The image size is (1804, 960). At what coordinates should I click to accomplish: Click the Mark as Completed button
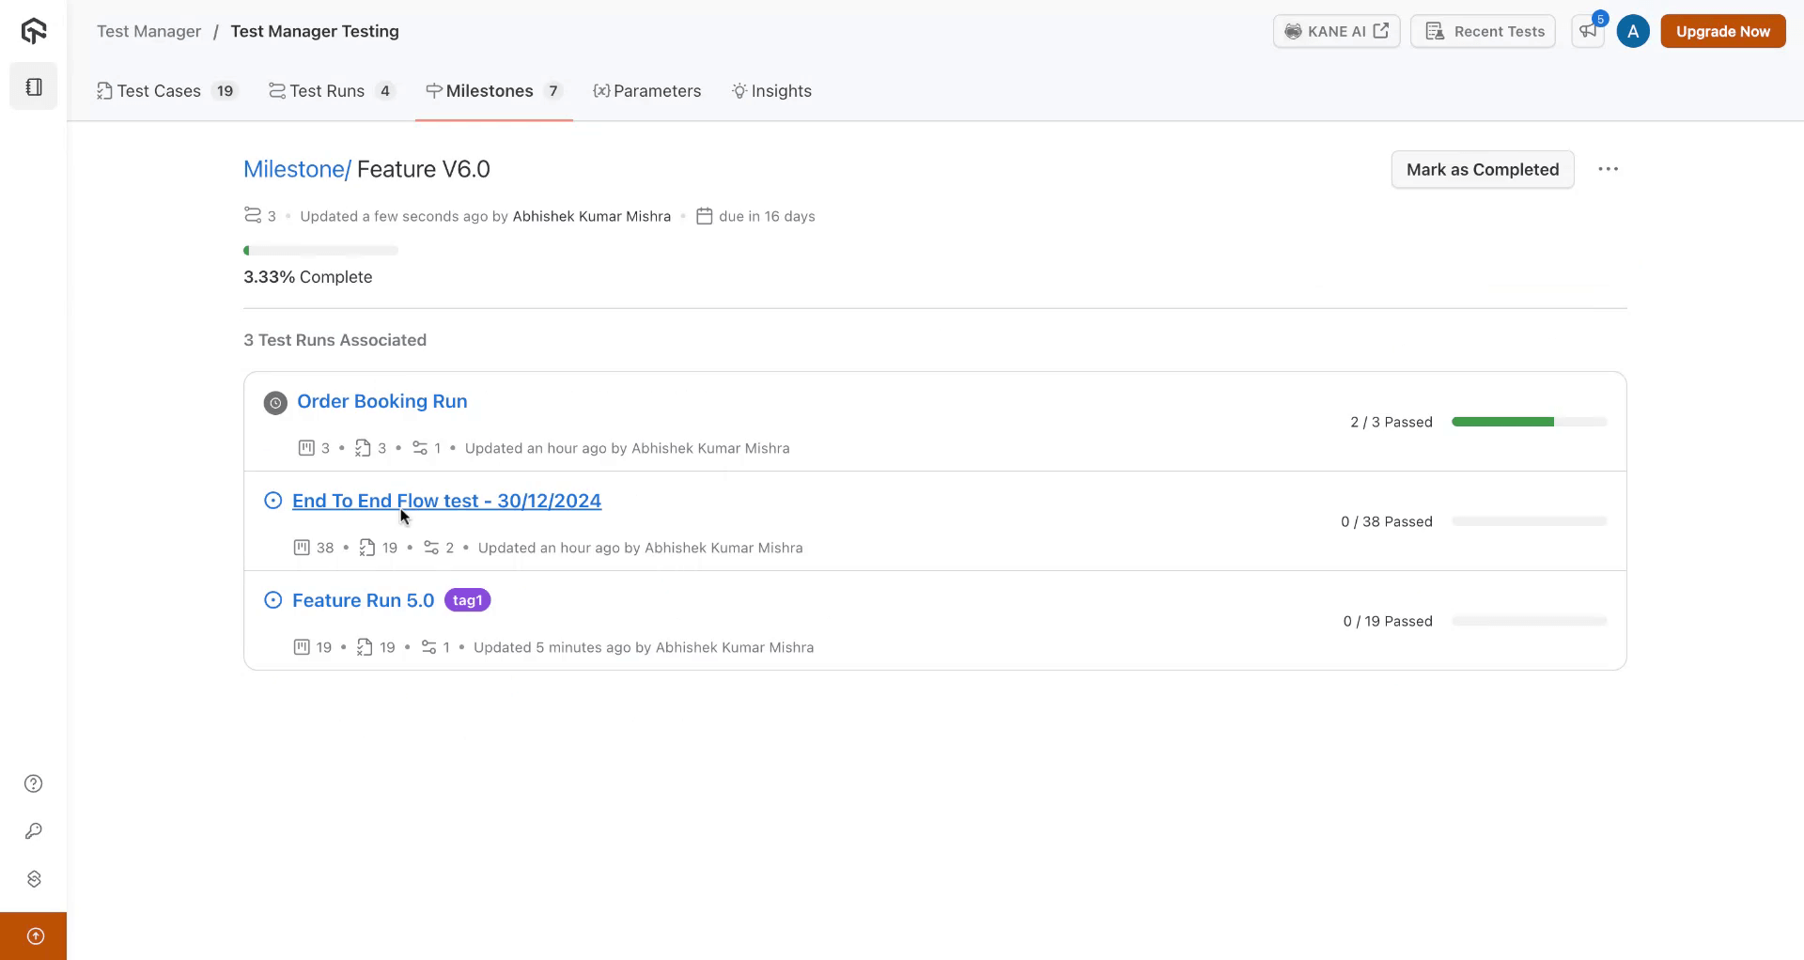click(x=1482, y=170)
